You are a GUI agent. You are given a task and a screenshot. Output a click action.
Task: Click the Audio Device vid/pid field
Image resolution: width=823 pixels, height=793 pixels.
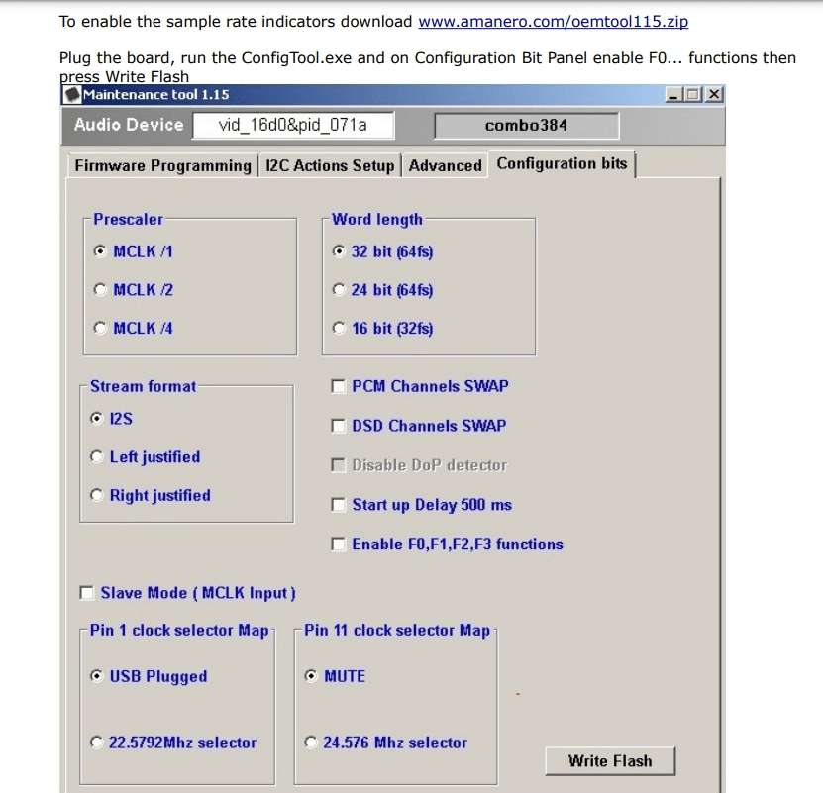293,126
